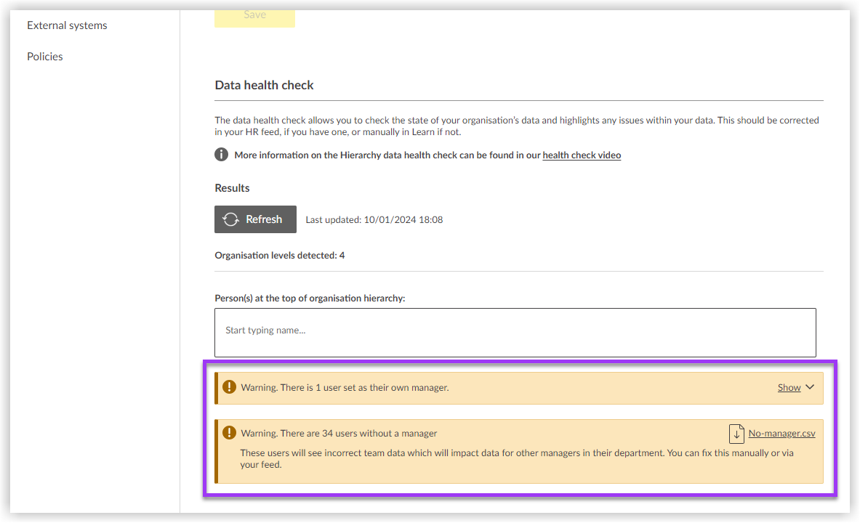Download the No-manager.csv file
Screen dimensions: 860x523
(x=781, y=433)
